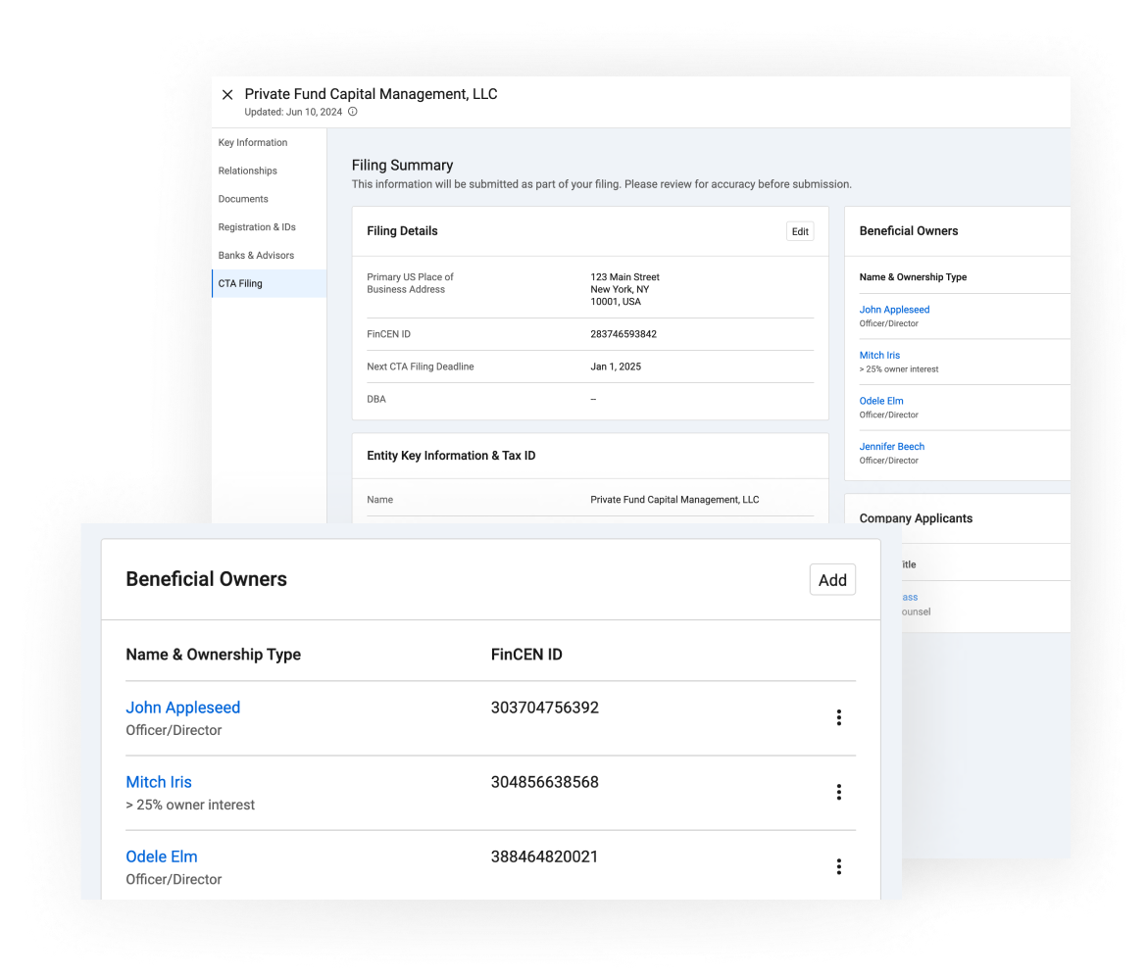Viewport: 1147px width, 978px height.
Task: Select CTA Filing in the sidebar
Action: tap(239, 283)
